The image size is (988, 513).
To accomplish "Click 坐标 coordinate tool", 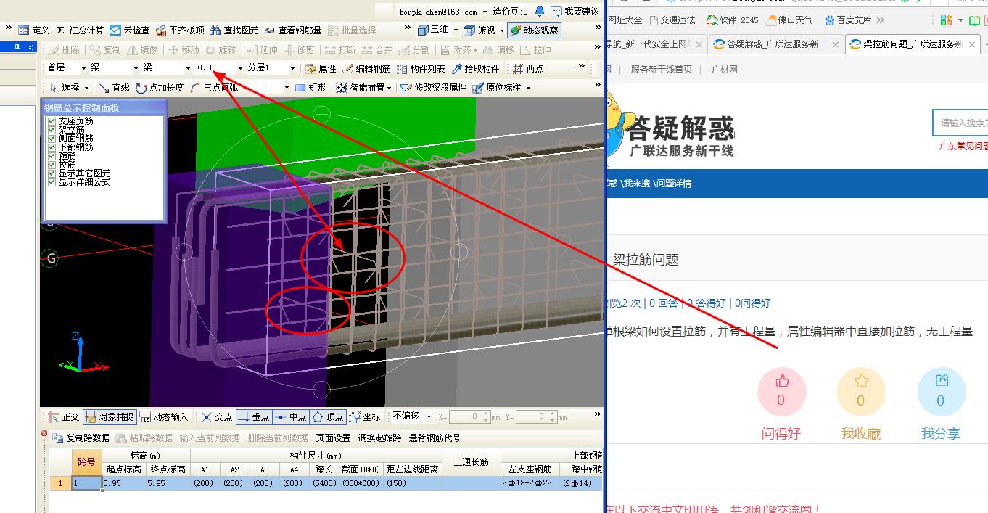I will [x=365, y=416].
